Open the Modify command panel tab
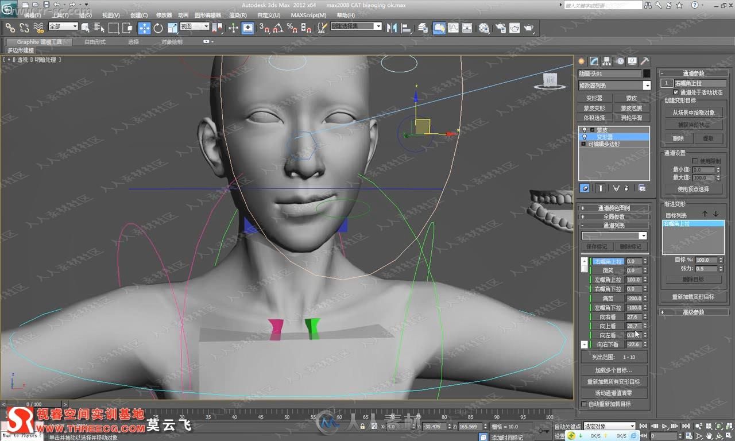735x441 pixels. coord(594,61)
